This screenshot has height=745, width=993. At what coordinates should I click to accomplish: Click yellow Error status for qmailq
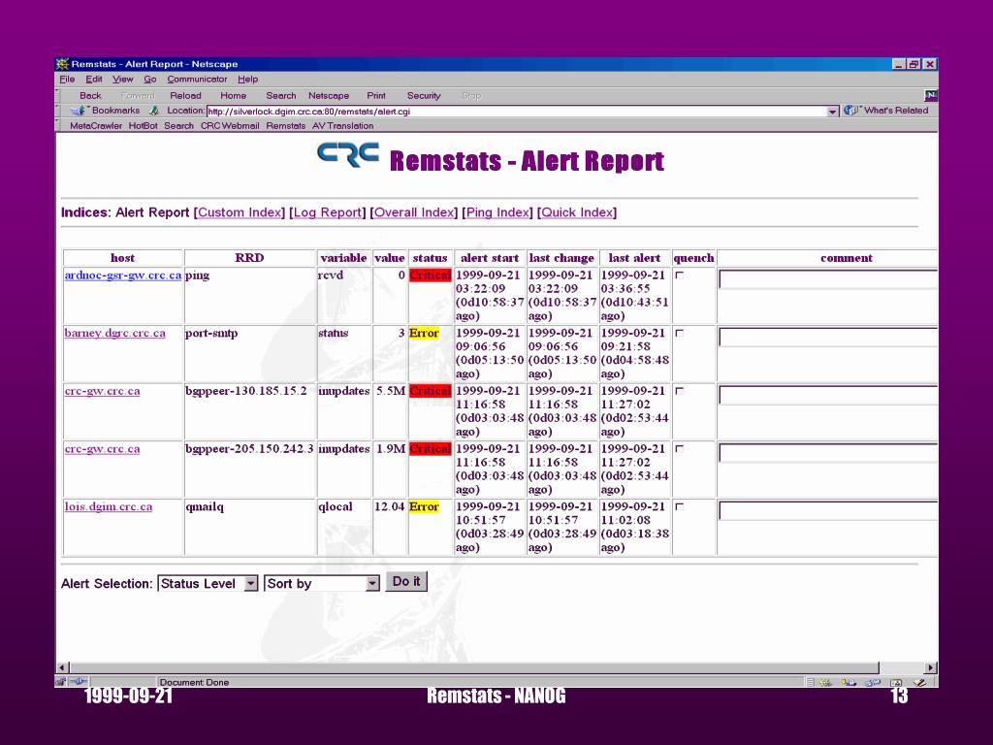point(425,506)
